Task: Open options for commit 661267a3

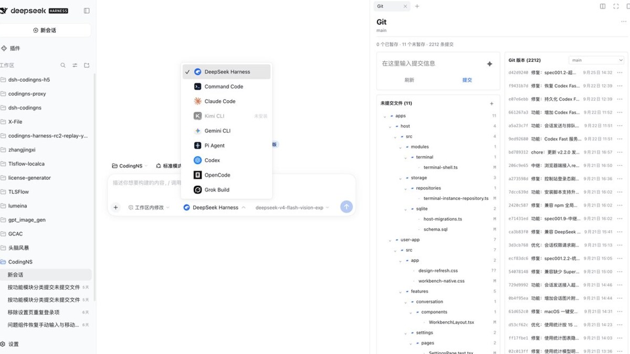Action: coord(620,112)
